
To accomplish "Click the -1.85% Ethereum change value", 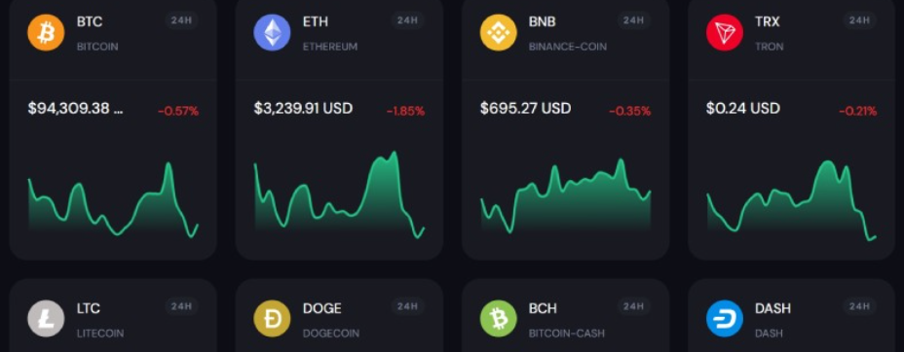I will click(405, 111).
